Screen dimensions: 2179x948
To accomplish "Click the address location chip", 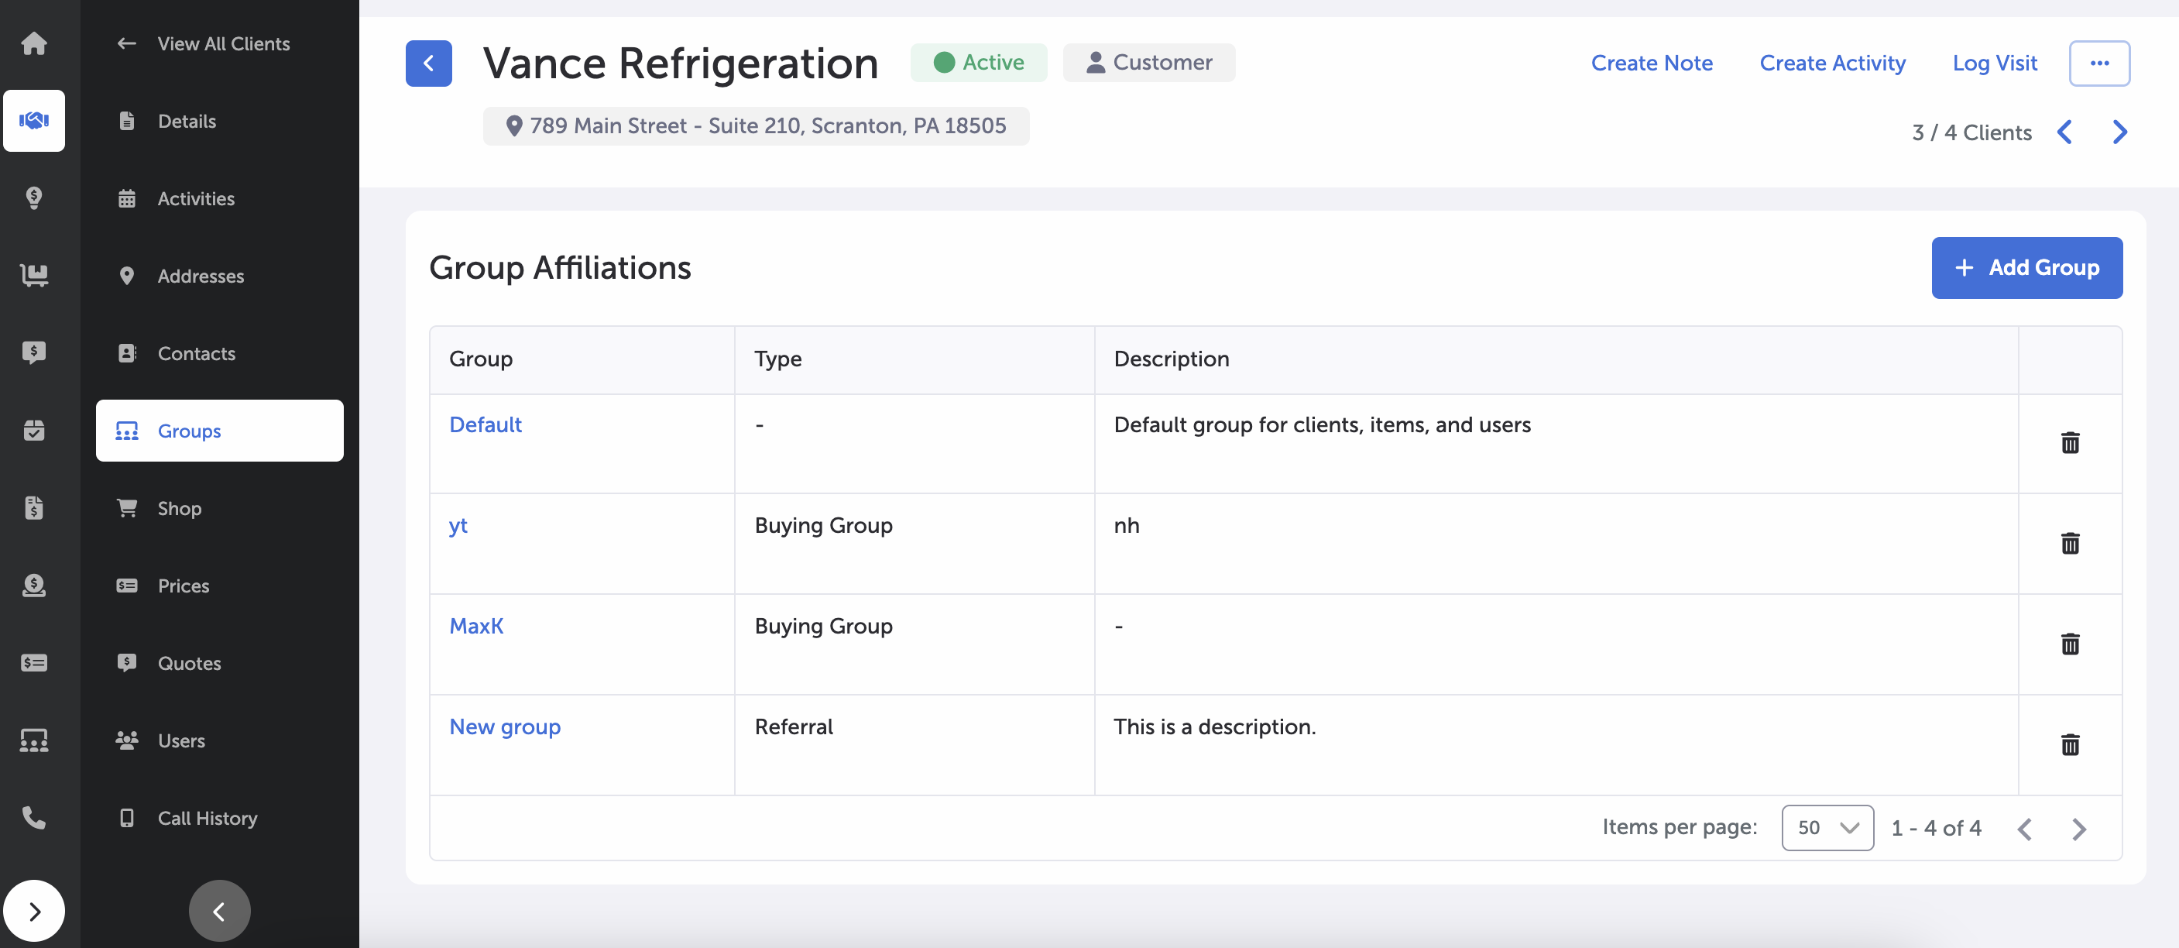I will click(x=756, y=126).
